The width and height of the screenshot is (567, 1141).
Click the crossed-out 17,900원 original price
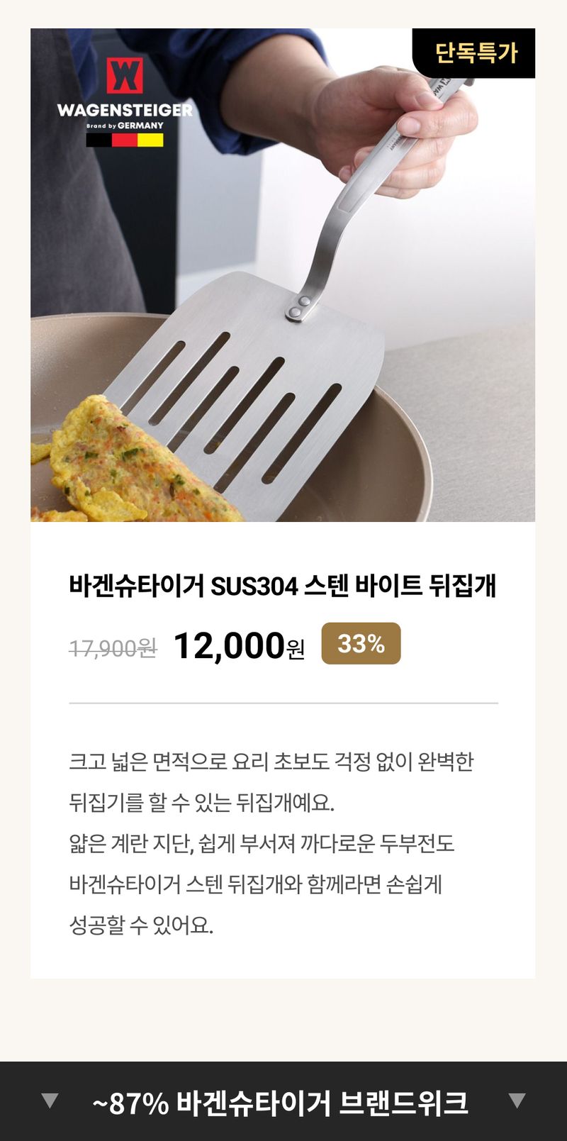point(113,647)
